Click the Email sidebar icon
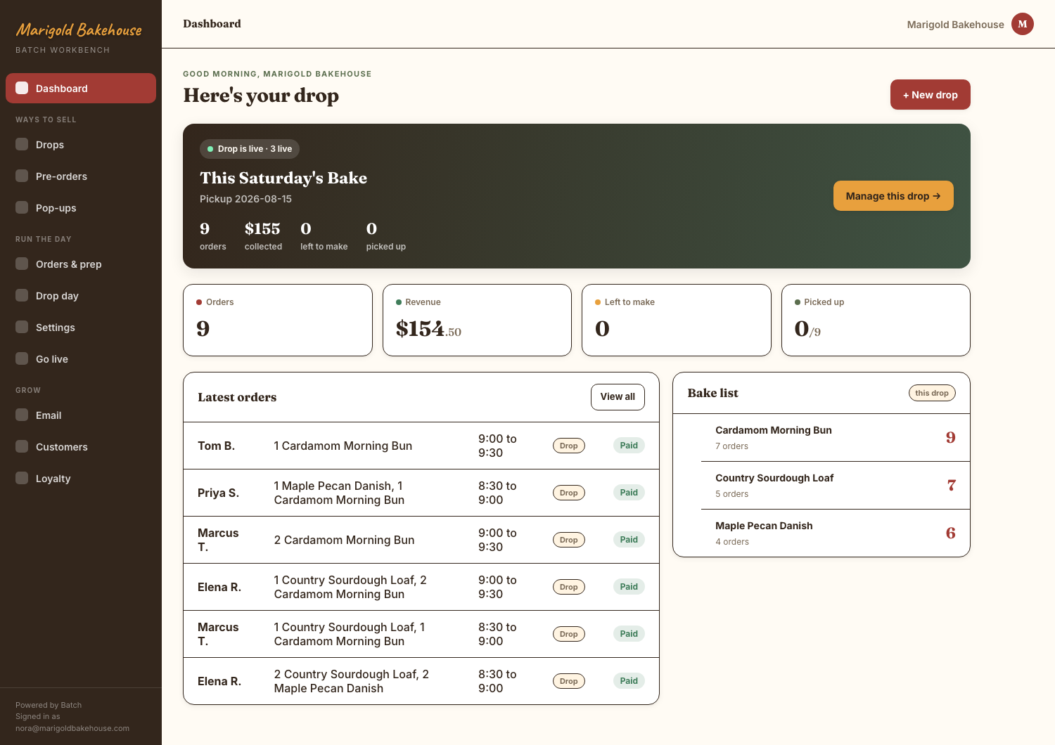The image size is (1055, 745). (22, 415)
